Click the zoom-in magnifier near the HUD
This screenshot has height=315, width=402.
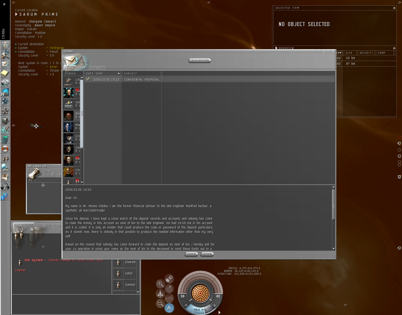coord(160,284)
